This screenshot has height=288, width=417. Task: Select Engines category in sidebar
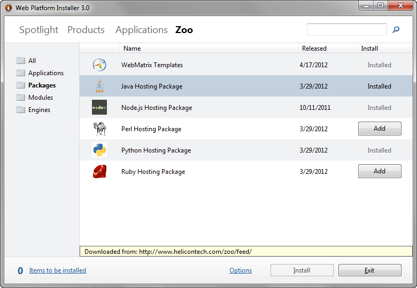click(x=40, y=110)
